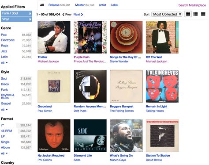Screen dimensions: 209x165
Task: Filter by 45 RPM format
Action: (6, 131)
